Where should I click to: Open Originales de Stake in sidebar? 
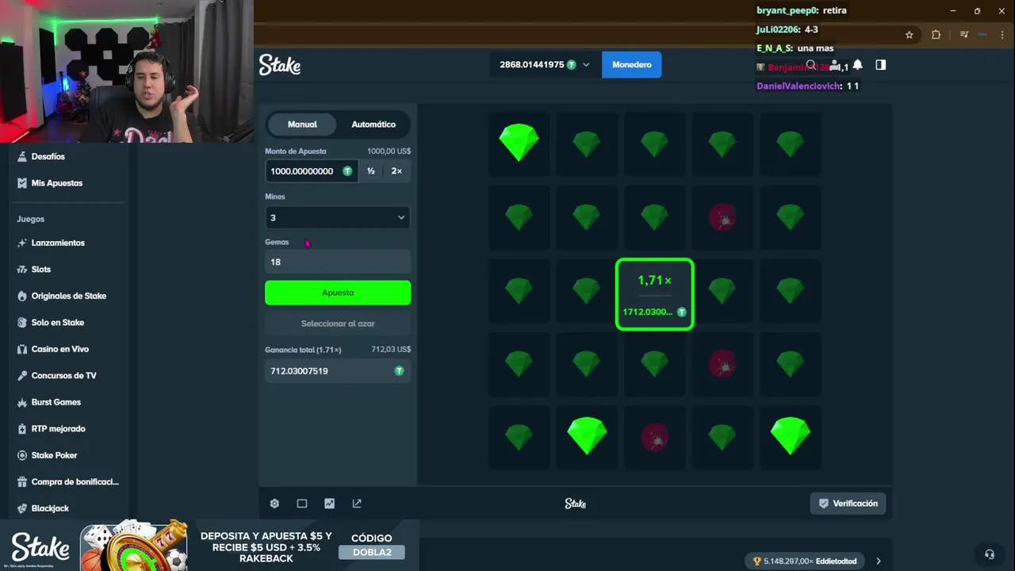[x=68, y=297]
